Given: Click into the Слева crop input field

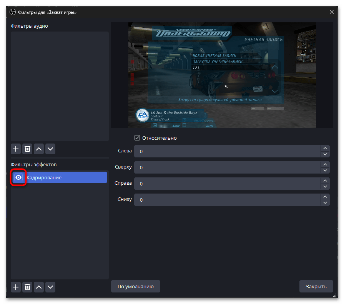Looking at the screenshot, I should click(228, 151).
